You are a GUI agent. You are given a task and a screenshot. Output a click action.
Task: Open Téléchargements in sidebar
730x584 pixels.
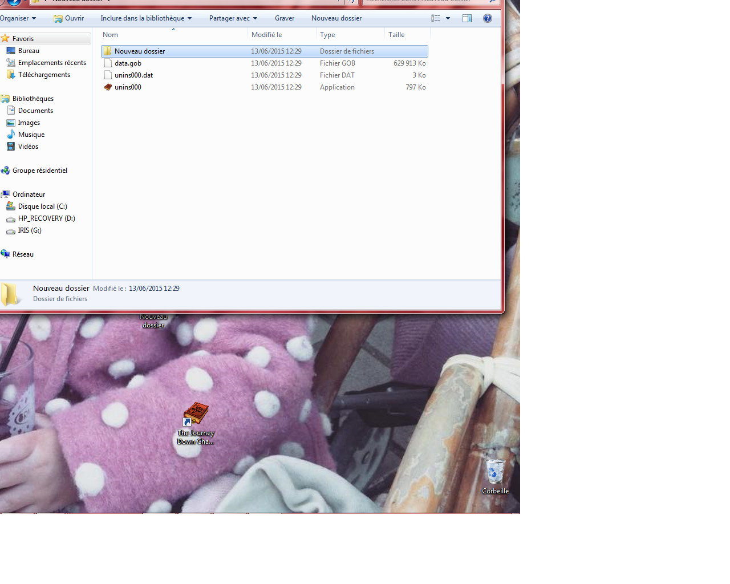[44, 75]
